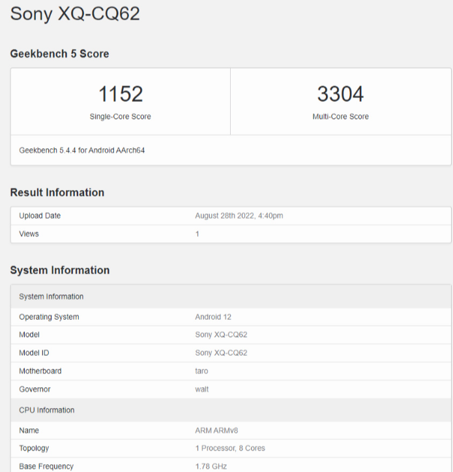The width and height of the screenshot is (453, 472).
Task: Click the motherboard value taro
Action: tap(202, 371)
